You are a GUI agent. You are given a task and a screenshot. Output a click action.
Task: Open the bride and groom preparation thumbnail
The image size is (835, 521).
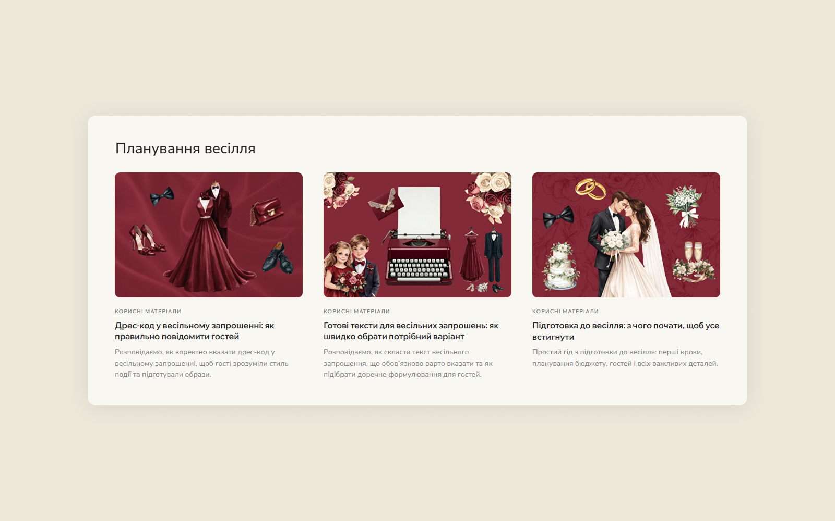point(626,235)
